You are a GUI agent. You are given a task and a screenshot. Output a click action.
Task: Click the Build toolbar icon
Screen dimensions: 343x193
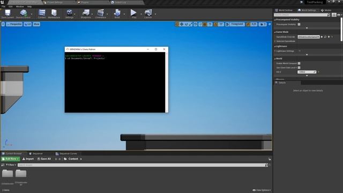coord(117,13)
